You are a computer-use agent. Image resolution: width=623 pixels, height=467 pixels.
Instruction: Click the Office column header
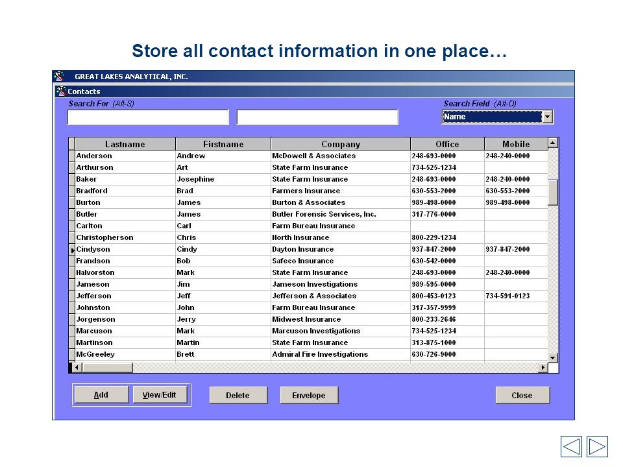coord(447,144)
